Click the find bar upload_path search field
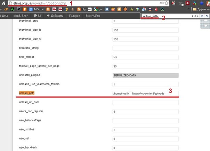The width and height of the screenshot is (210, 151). click(x=166, y=16)
